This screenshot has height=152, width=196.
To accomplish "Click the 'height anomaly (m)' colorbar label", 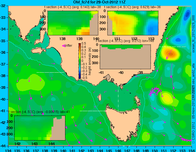I will (x=90, y=61).
